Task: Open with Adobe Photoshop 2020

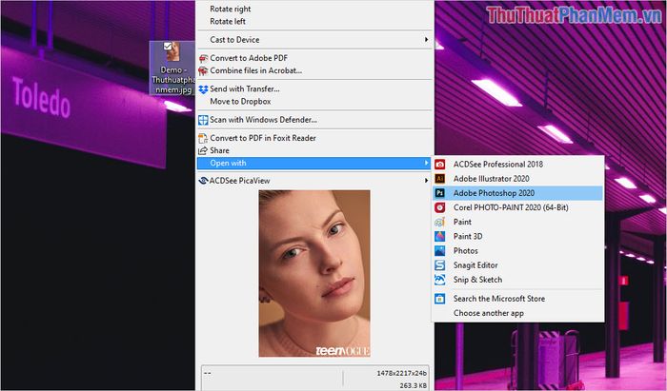Action: (x=518, y=193)
